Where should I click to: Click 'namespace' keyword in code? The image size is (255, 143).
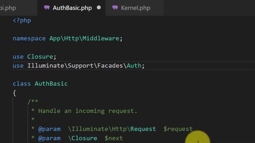[29, 39]
